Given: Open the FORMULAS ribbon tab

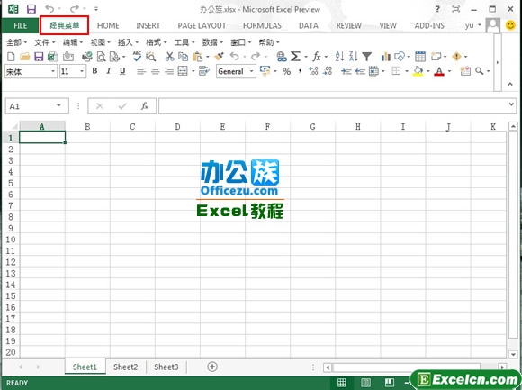Looking at the screenshot, I should pyautogui.click(x=262, y=25).
